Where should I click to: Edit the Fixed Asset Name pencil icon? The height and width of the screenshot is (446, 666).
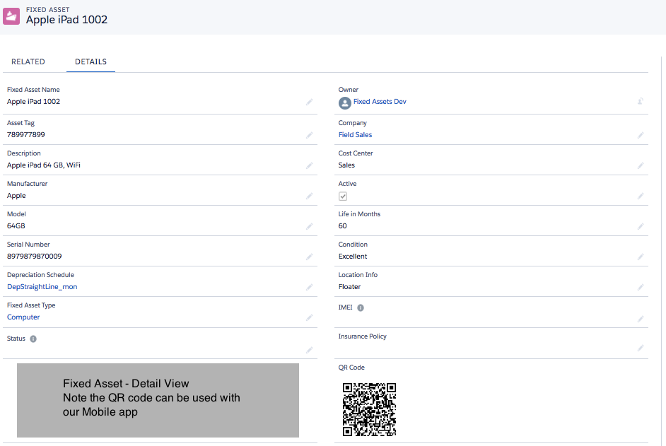(x=309, y=102)
